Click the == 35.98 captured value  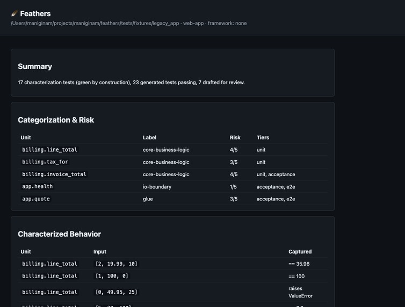pos(299,264)
